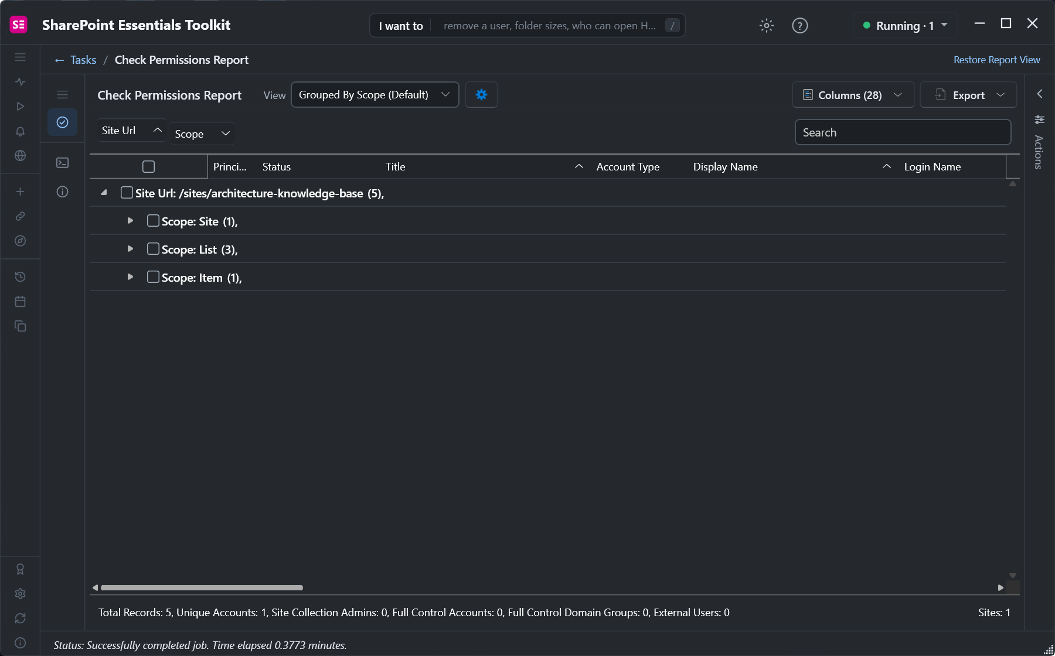Open the terminal console icon in inner panel
Image resolution: width=1055 pixels, height=656 pixels.
click(x=63, y=163)
